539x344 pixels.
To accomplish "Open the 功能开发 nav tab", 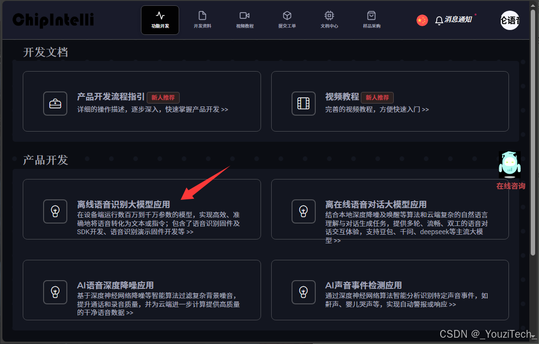I will [x=160, y=20].
